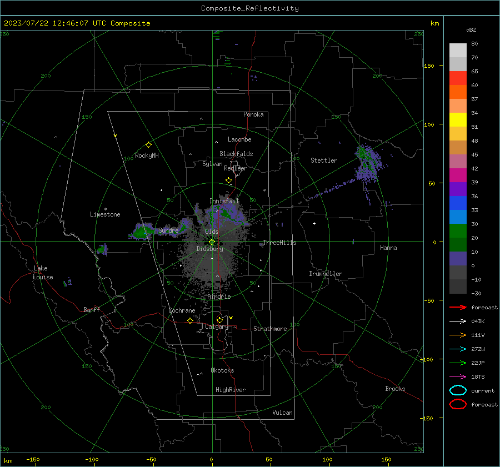Screen dimensions: 500x467
Task: Click the white 04DK arrow icon
Action: [x=458, y=321]
